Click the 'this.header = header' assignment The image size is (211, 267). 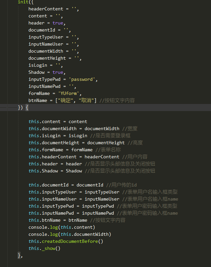[55, 164]
